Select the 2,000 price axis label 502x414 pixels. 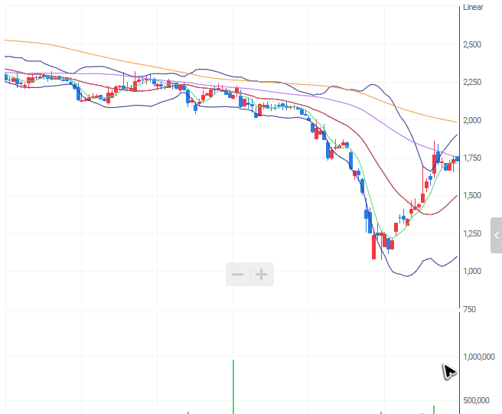click(472, 120)
